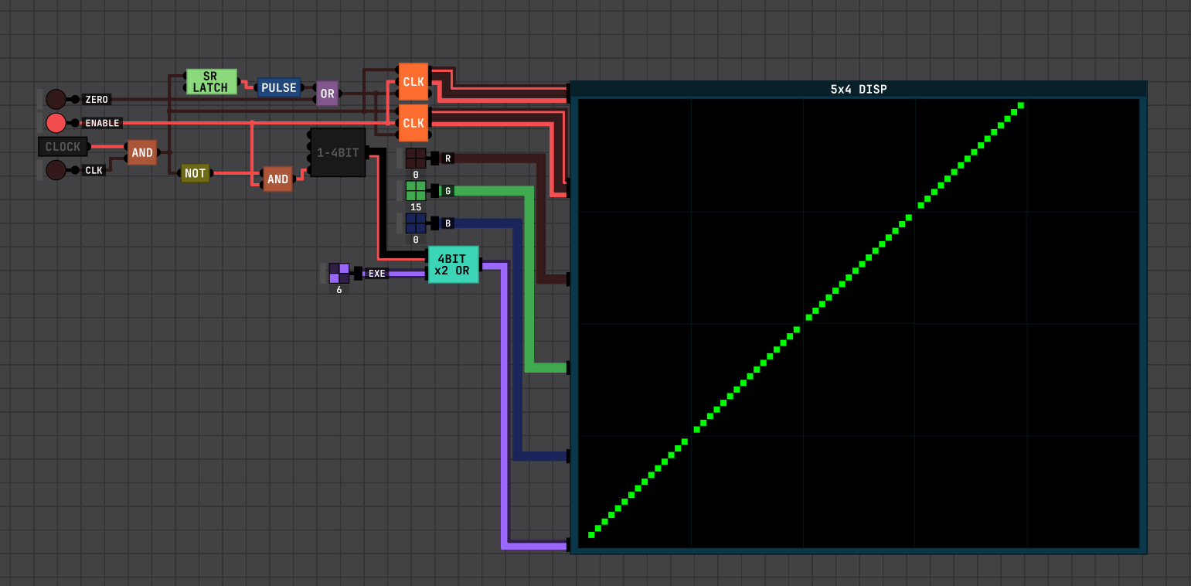
Task: Click the ZERO label
Action: (97, 100)
